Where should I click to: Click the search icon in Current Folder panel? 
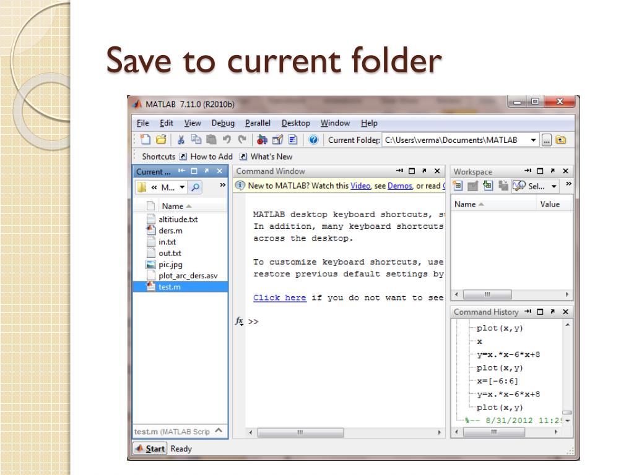(195, 187)
